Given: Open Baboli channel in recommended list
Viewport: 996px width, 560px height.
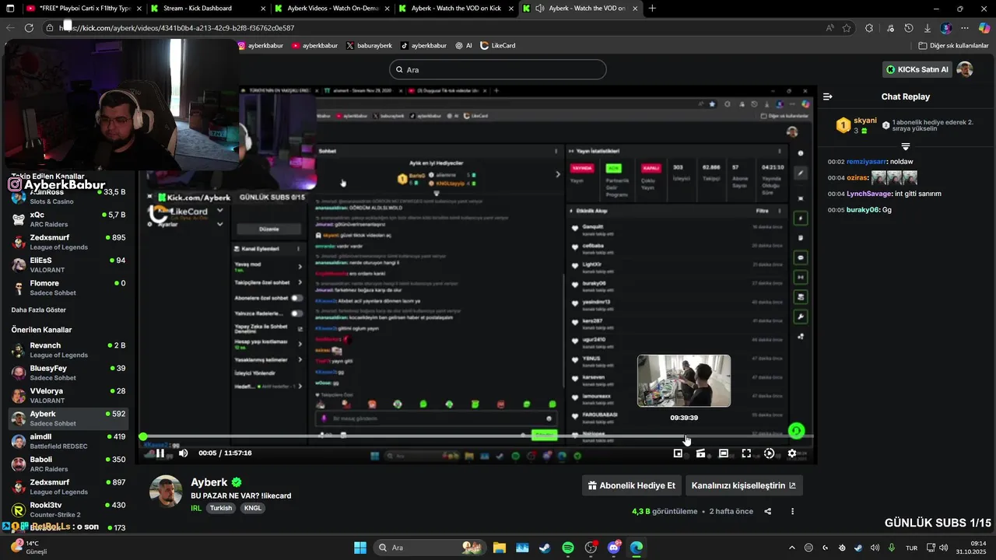Looking at the screenshot, I should [x=68, y=464].
